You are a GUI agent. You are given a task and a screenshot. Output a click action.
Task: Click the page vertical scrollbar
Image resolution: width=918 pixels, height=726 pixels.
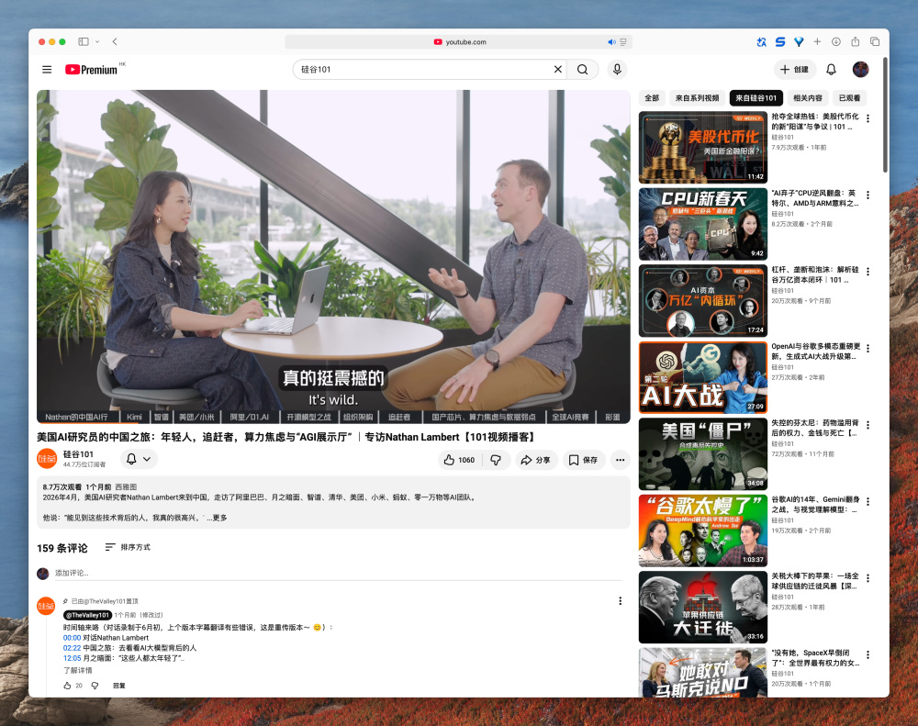tap(885, 115)
